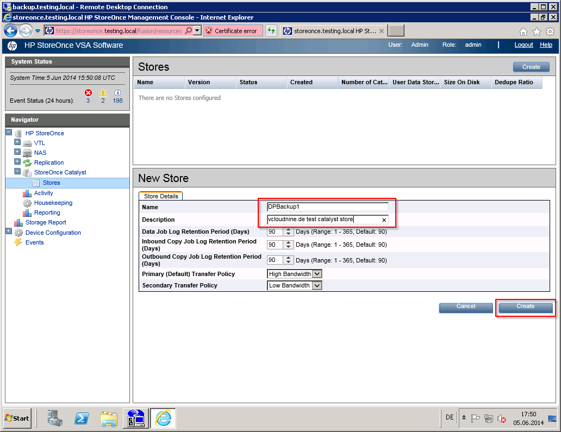Open the favorites star icon
The height and width of the screenshot is (432, 561).
537,32
